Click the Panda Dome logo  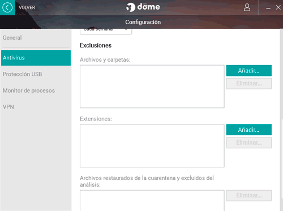point(143,7)
